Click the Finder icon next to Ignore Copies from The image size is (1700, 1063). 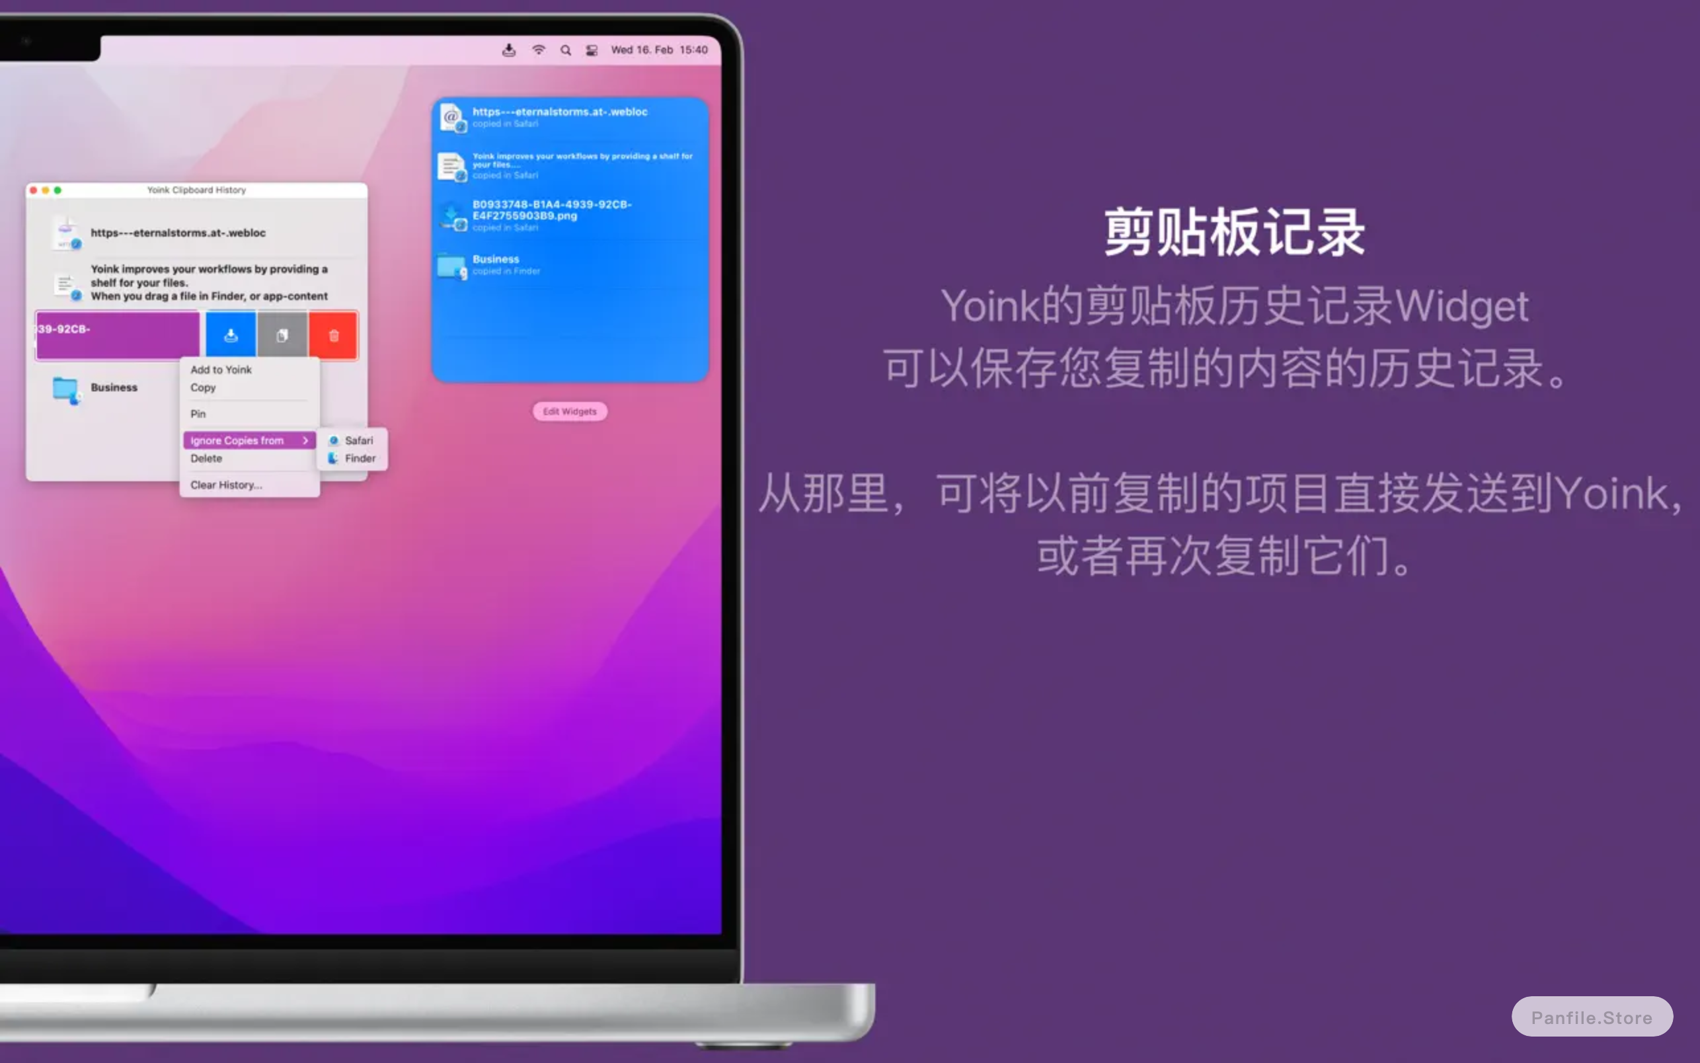[333, 458]
